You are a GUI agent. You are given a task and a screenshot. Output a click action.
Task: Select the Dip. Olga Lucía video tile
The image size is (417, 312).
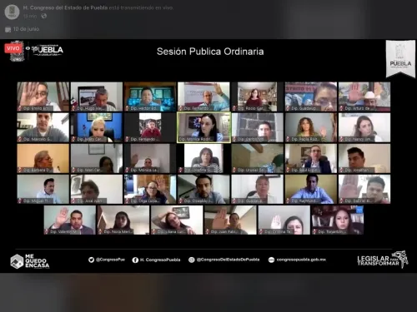click(x=150, y=189)
